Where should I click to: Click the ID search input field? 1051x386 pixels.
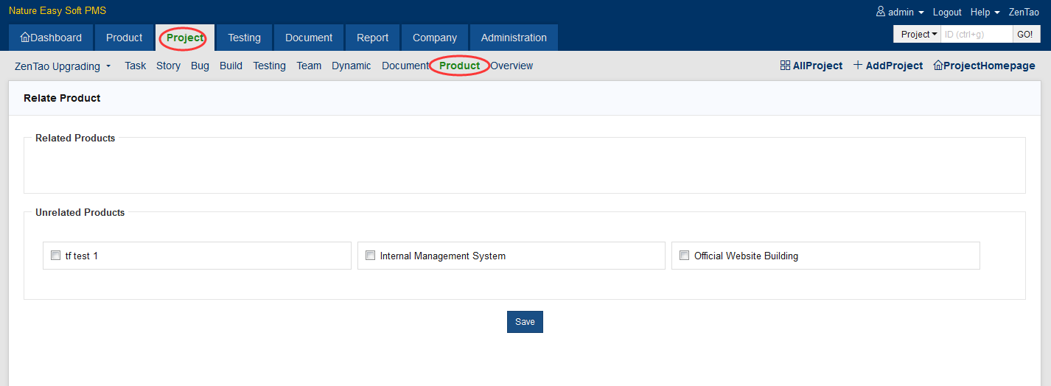[x=977, y=35]
